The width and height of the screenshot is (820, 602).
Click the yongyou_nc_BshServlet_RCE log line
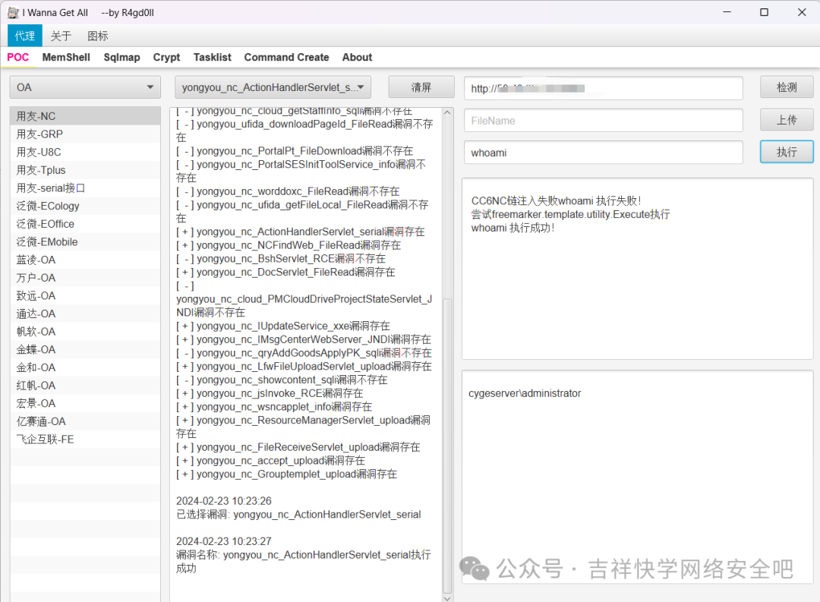(281, 258)
